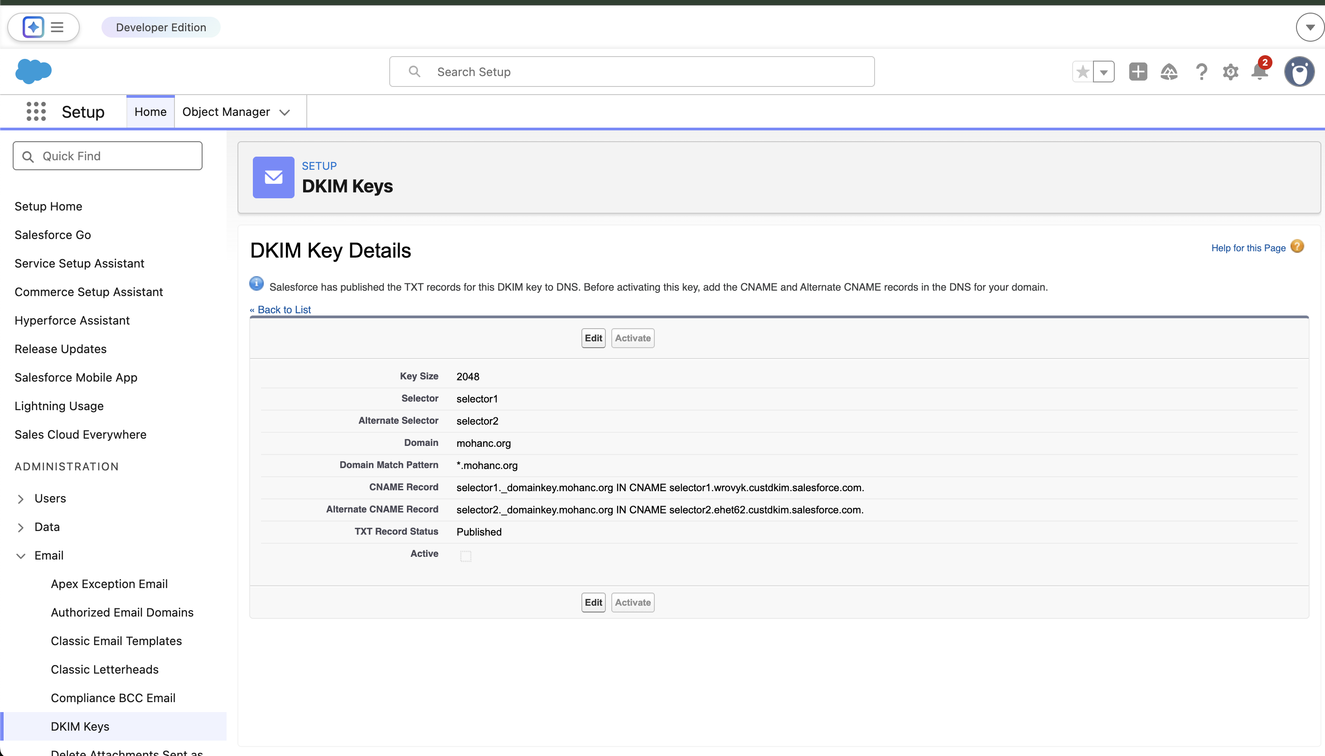
Task: Click the *.mohanc.org match pattern
Action: (x=488, y=465)
